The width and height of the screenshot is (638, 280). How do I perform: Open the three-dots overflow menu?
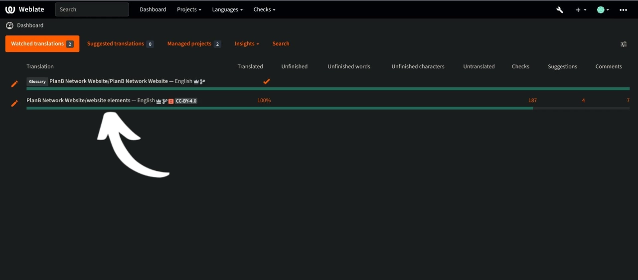[623, 9]
